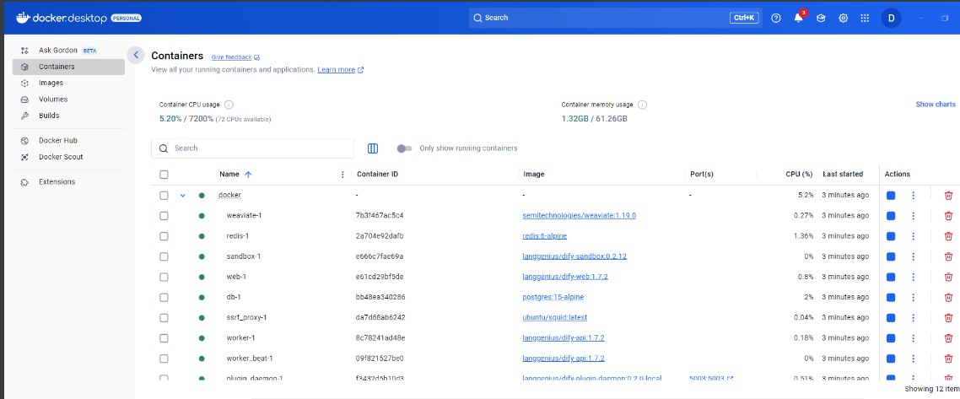Open Docker Hub in sidebar
The height and width of the screenshot is (399, 960).
(68, 140)
